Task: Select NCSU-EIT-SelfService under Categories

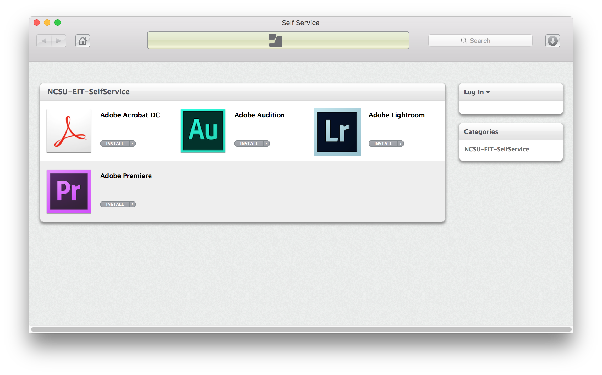Action: 497,149
